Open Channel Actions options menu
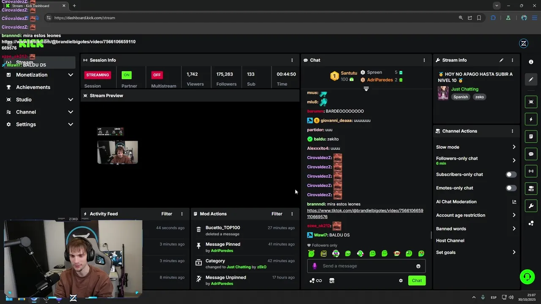541x304 pixels. [512, 131]
